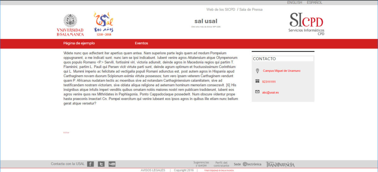This screenshot has height=172, width=378.
Task: Open the YouTube icon in footer
Action: (x=112, y=164)
